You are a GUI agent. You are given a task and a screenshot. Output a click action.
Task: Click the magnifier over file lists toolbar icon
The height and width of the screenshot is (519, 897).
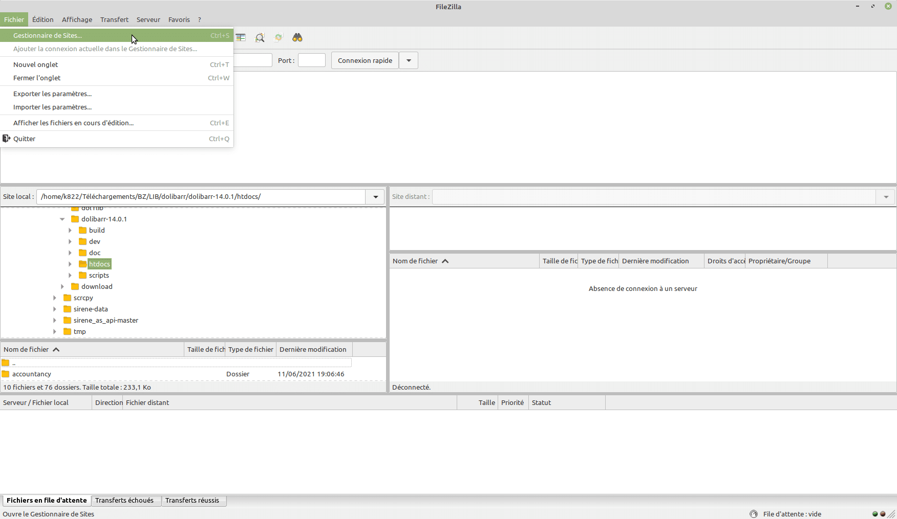click(260, 37)
